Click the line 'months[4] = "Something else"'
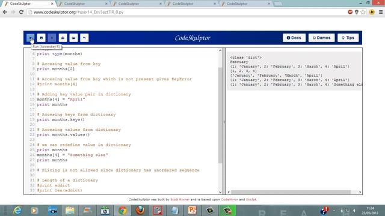 72,155
